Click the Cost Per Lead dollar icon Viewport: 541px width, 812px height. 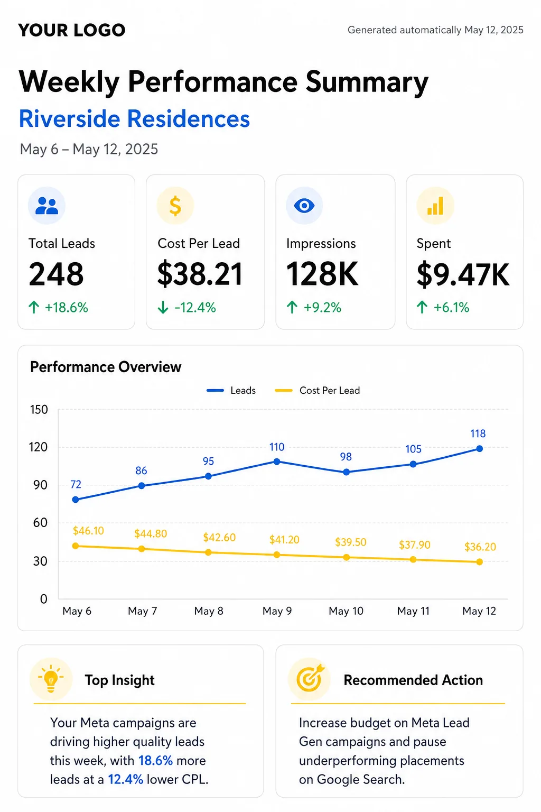click(175, 206)
